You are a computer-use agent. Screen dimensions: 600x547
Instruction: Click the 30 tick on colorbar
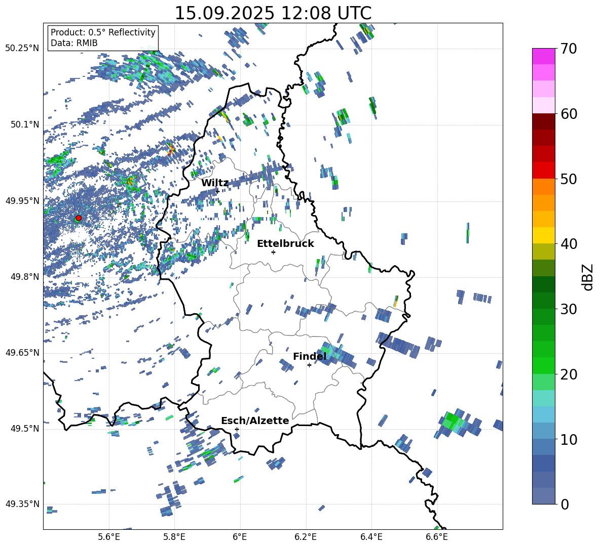pos(569,309)
